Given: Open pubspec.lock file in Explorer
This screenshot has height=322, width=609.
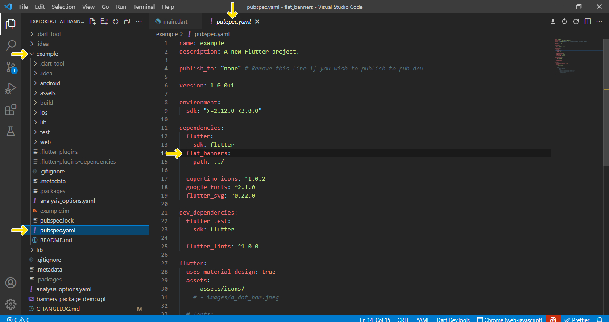Looking at the screenshot, I should [57, 220].
